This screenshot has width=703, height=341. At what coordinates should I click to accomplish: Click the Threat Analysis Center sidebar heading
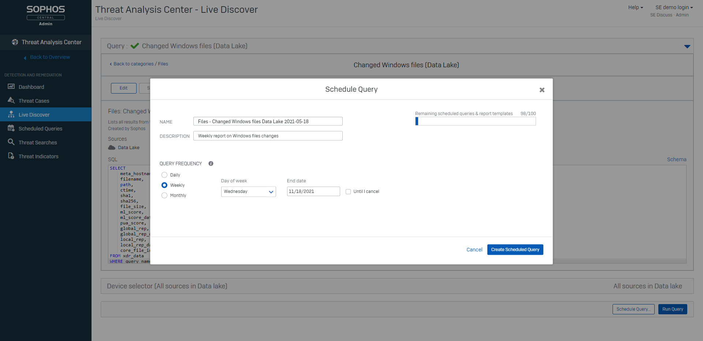[x=46, y=42]
